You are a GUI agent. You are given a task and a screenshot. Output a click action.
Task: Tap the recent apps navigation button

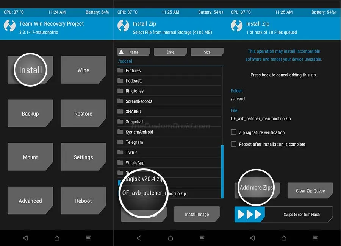(88, 238)
